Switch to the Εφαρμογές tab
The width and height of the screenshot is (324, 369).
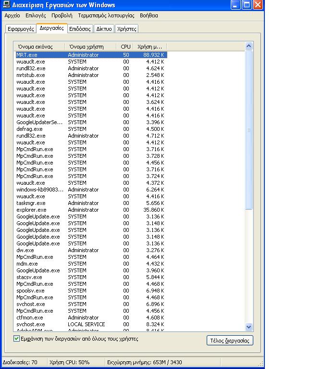point(21,29)
